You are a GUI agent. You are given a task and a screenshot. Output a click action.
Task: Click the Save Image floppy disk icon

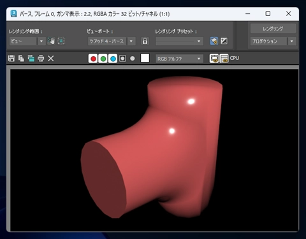click(x=11, y=58)
